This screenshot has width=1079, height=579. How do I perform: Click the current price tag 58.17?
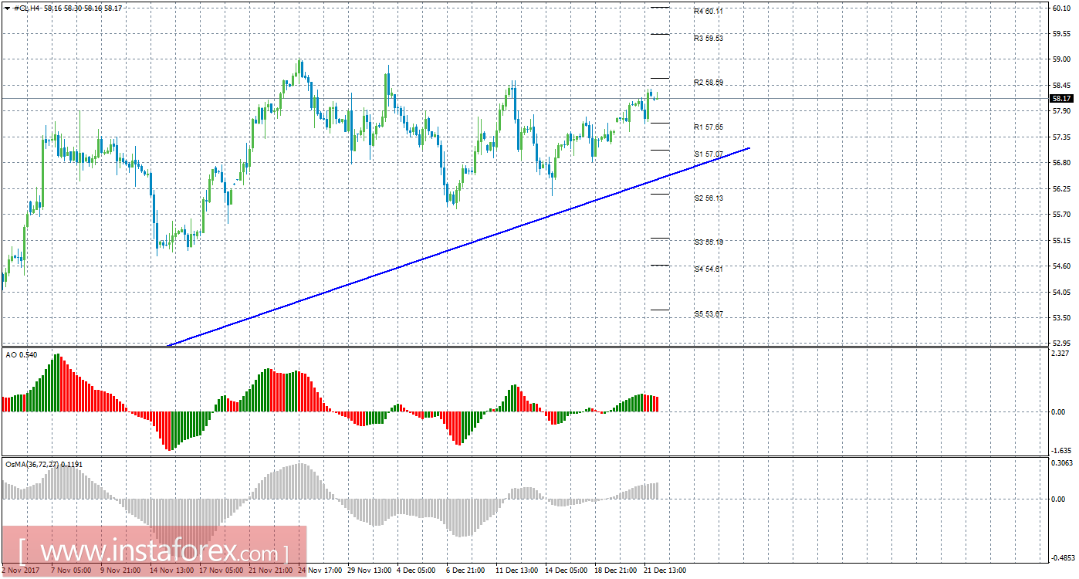click(x=1061, y=99)
